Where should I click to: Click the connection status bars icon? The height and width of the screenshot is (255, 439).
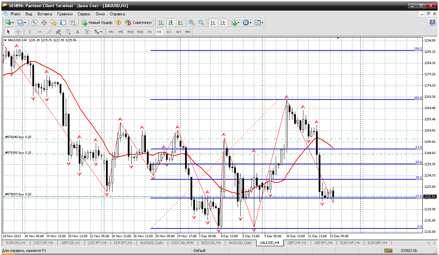(388, 251)
